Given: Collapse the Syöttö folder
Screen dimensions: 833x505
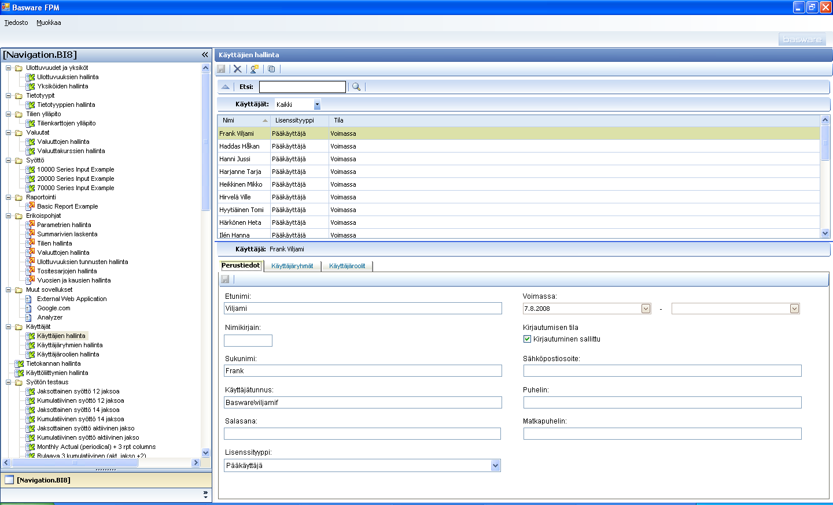Looking at the screenshot, I should click(9, 160).
